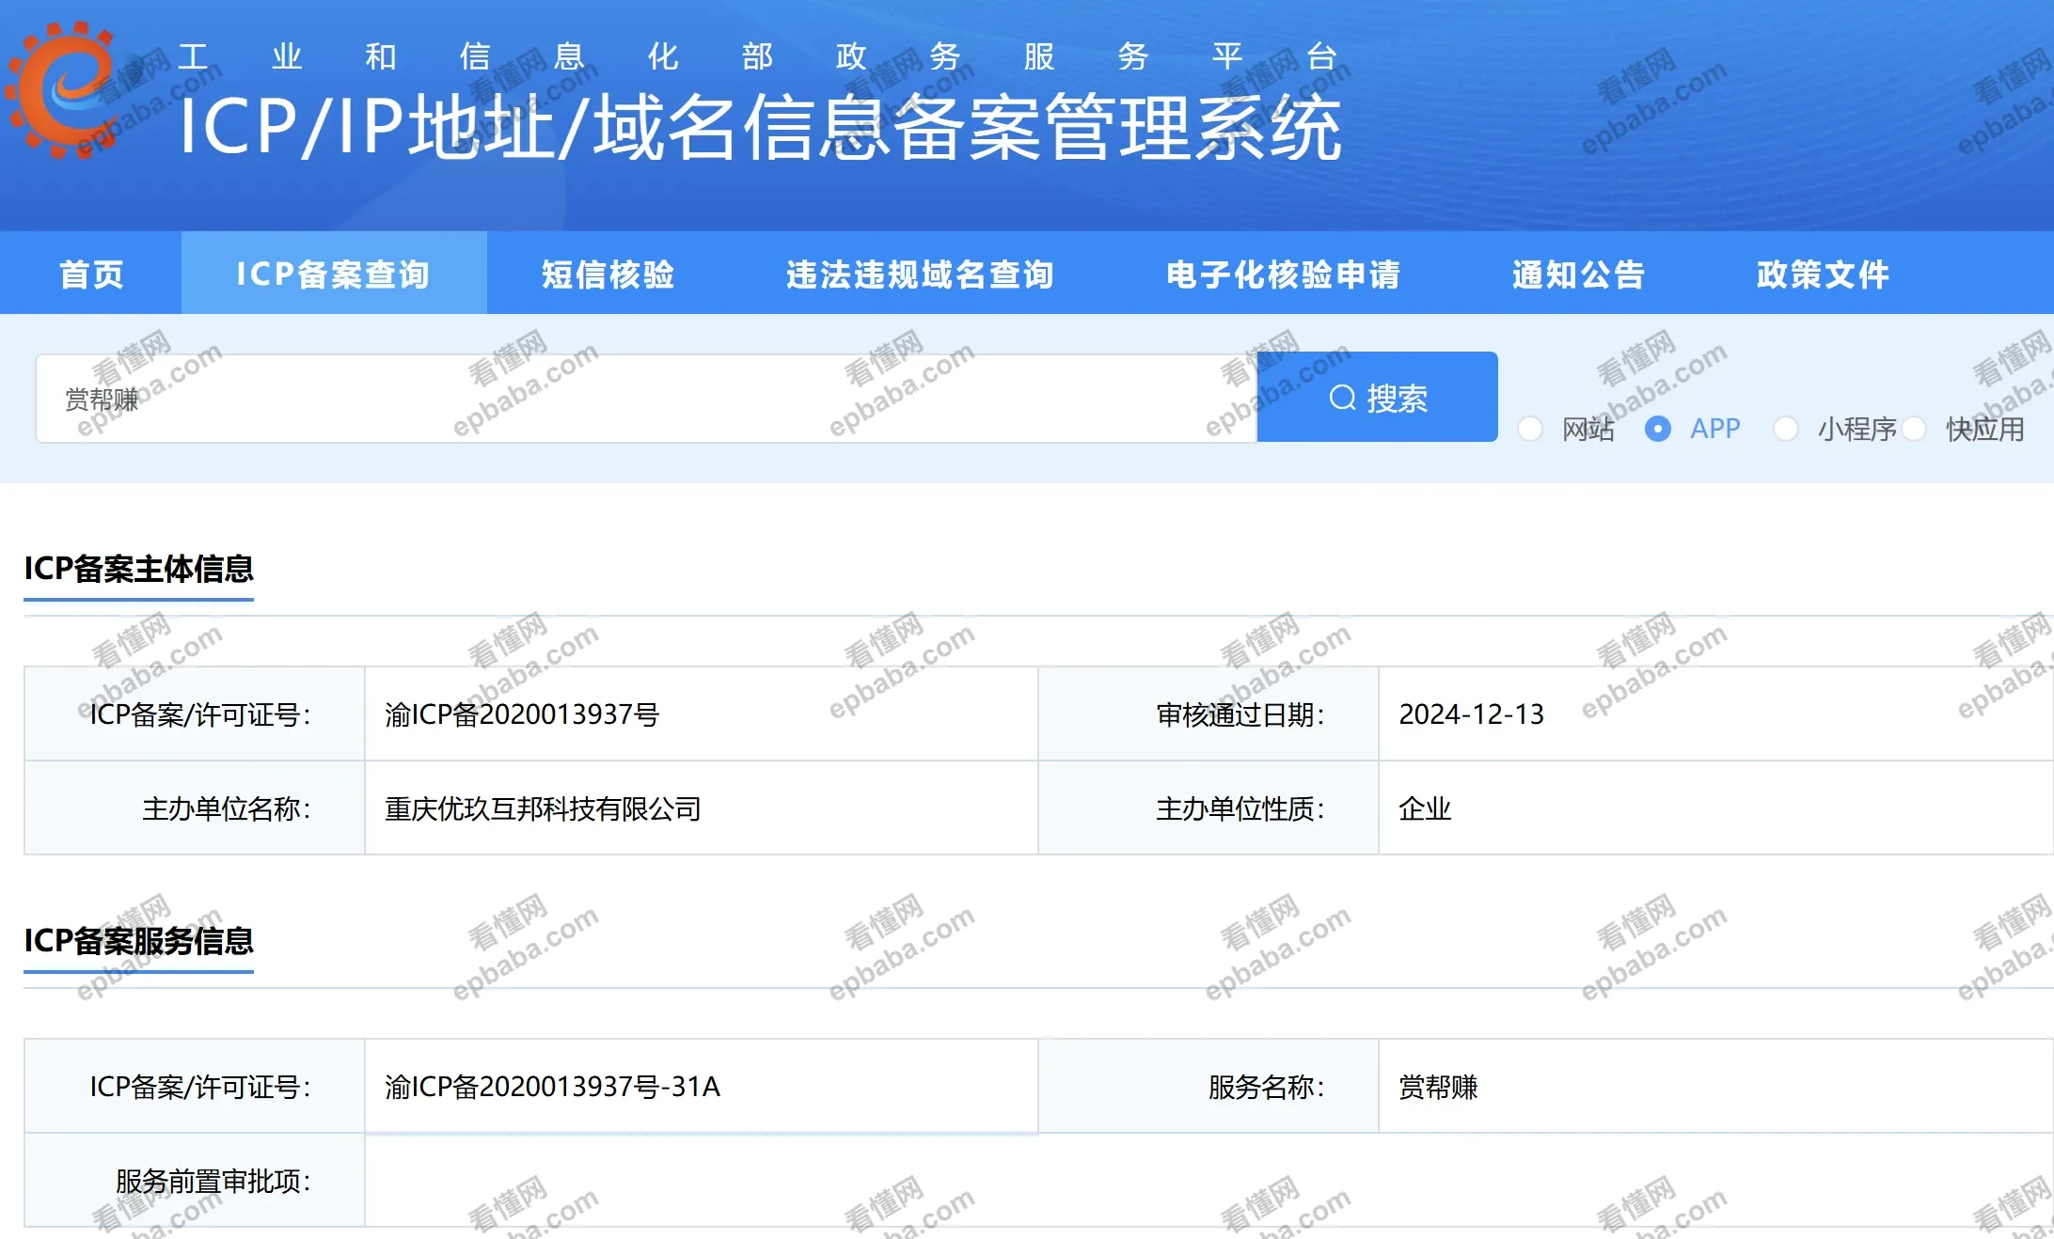Screen dimensions: 2054x1239
Task: Open the 电子化核验申请 page
Action: tap(1284, 274)
